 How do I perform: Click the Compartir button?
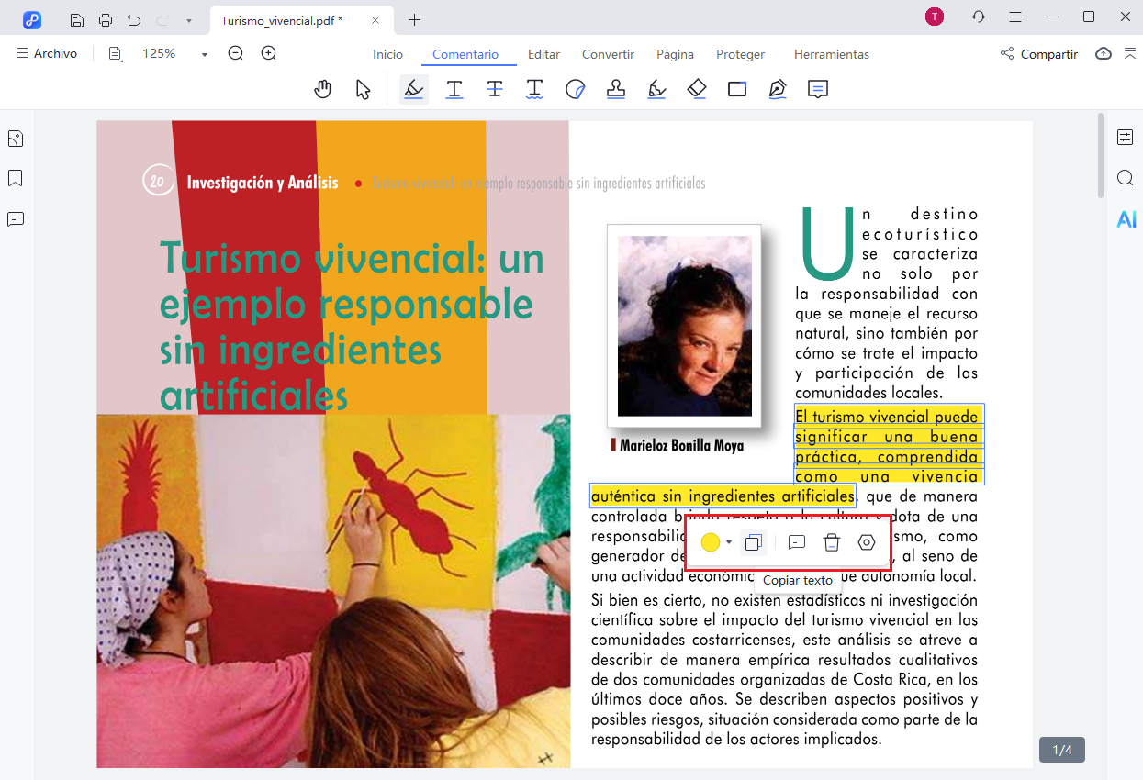(1039, 54)
